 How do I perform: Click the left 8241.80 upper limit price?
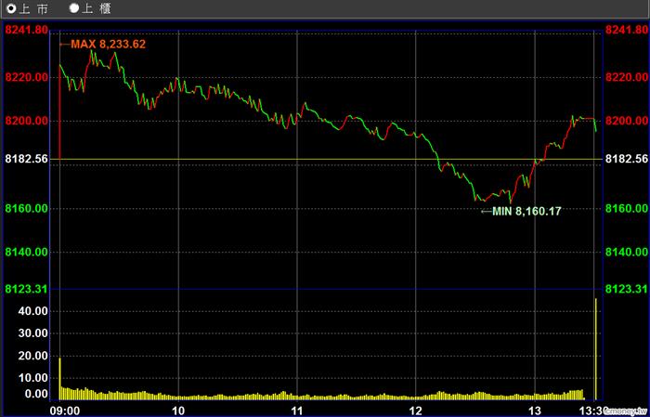pos(26,31)
